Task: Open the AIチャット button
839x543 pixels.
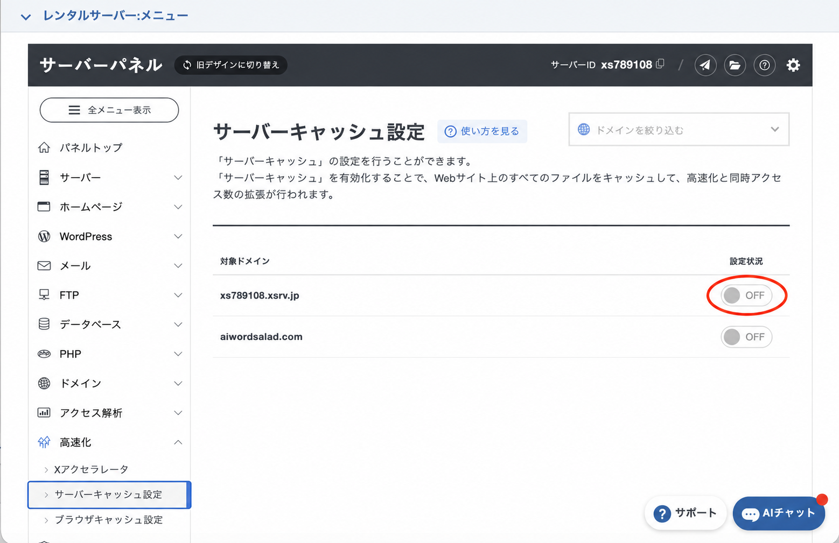Action: (779, 513)
